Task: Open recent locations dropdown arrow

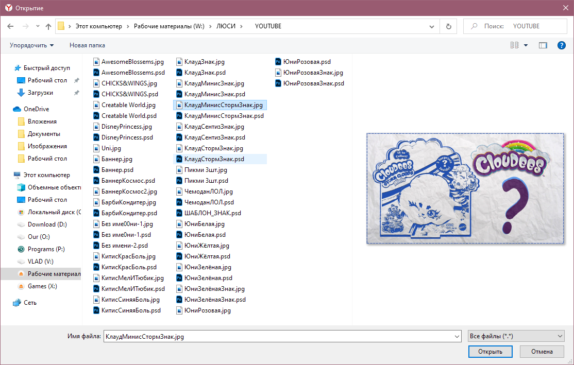Action: (38, 26)
